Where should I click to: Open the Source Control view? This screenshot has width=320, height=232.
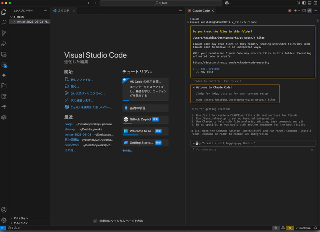[4, 33]
